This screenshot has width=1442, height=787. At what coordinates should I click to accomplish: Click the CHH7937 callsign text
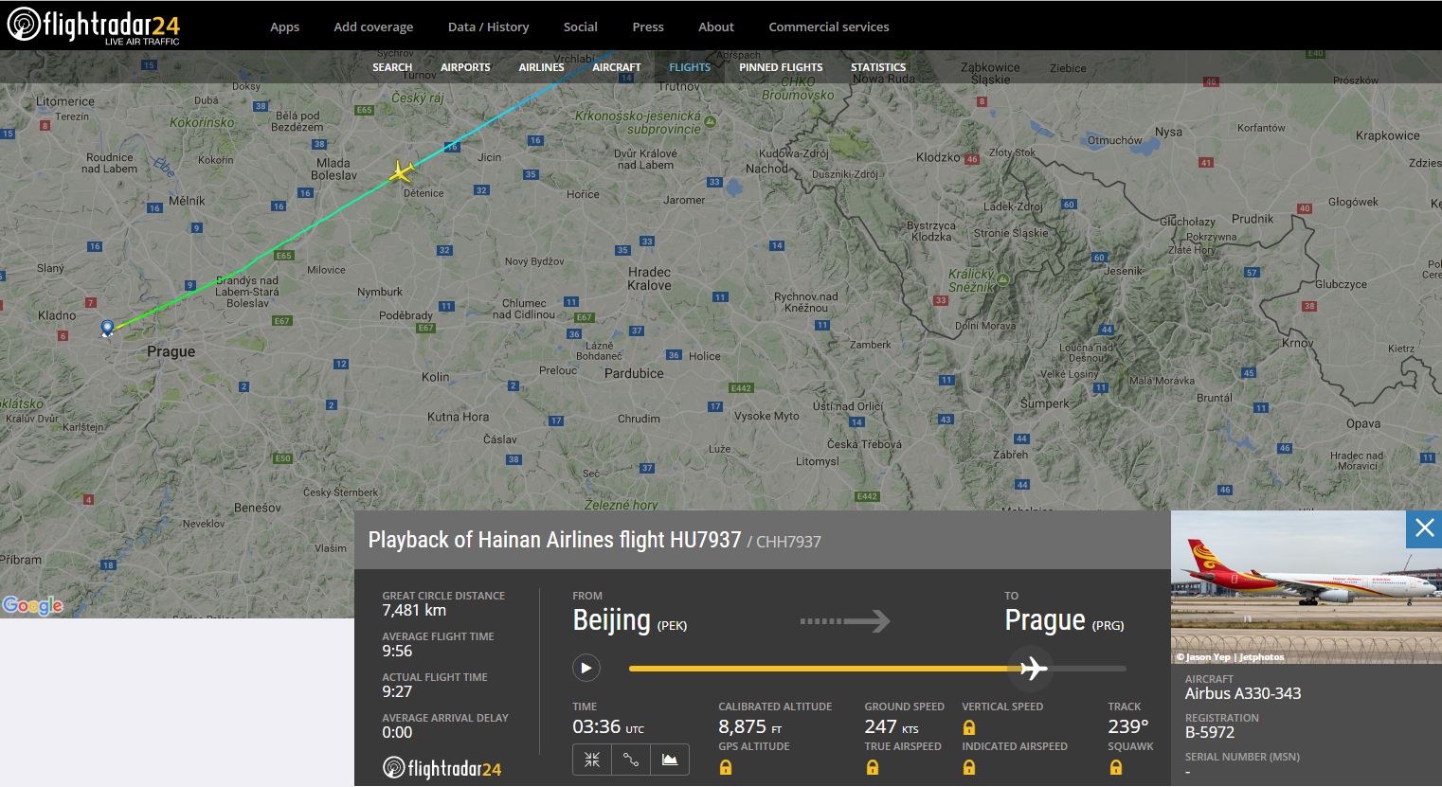click(788, 542)
